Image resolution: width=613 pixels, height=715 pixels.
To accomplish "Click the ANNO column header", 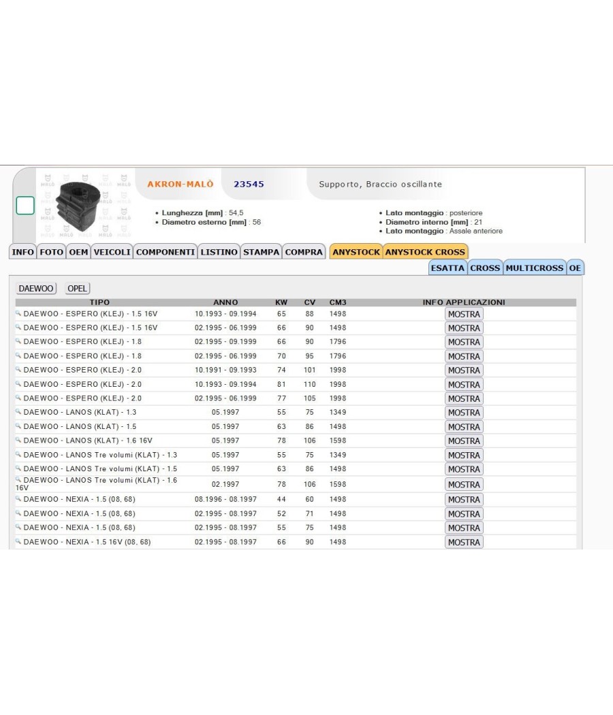I will [x=225, y=302].
